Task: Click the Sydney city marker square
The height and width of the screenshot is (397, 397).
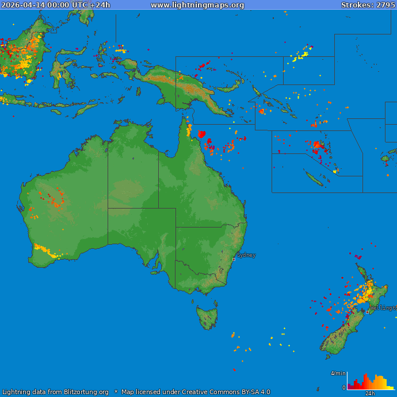Action: click(234, 259)
